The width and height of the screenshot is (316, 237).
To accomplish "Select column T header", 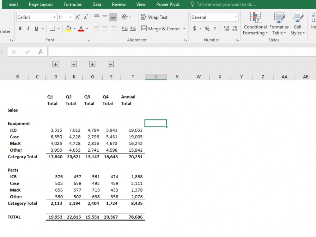I will [x=133, y=77].
